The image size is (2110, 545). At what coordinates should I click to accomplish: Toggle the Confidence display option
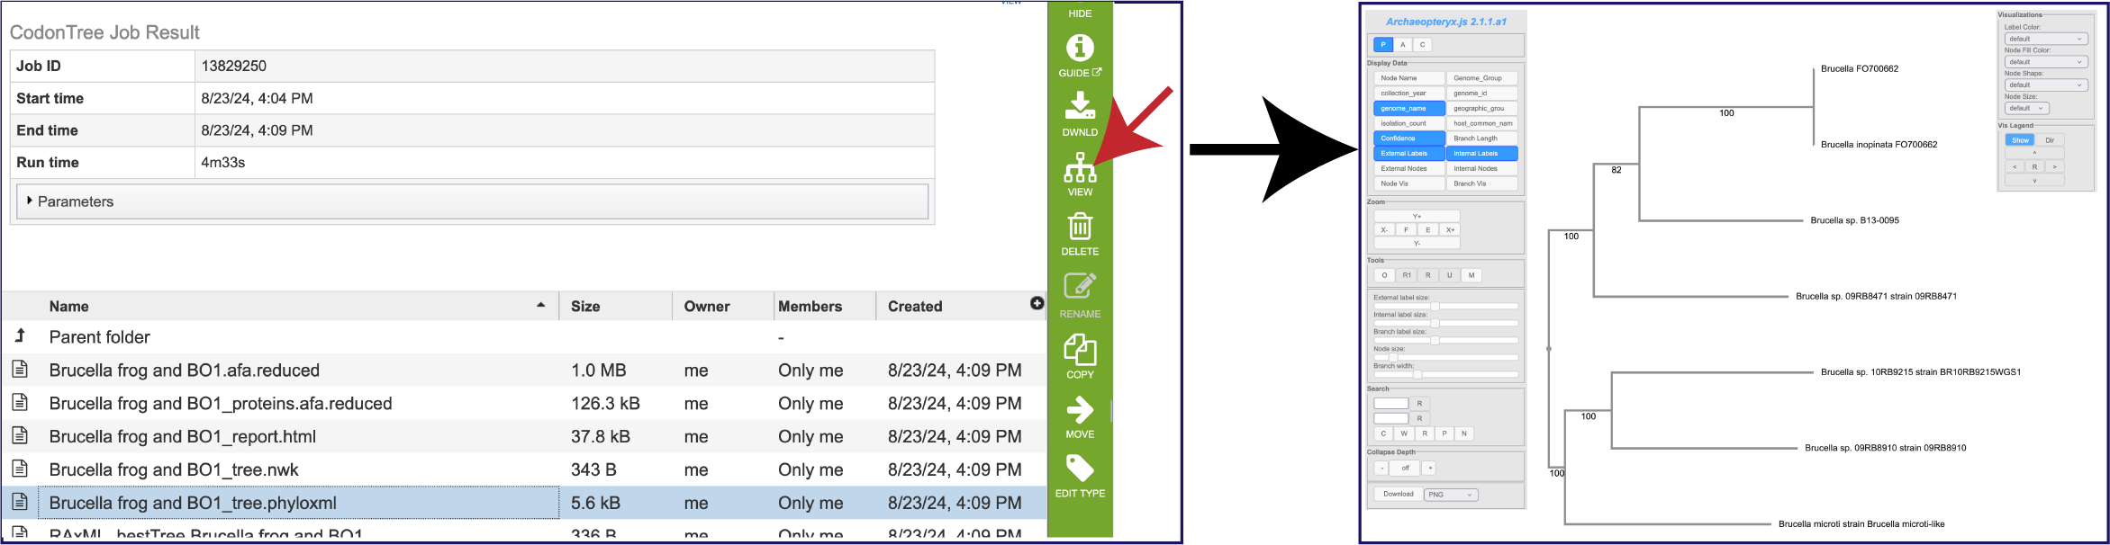(x=1408, y=138)
